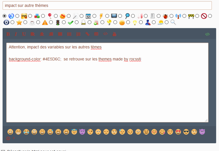The image size is (219, 151).
Task: Insert the cold-sweat emoji
Action: [x=122, y=132]
